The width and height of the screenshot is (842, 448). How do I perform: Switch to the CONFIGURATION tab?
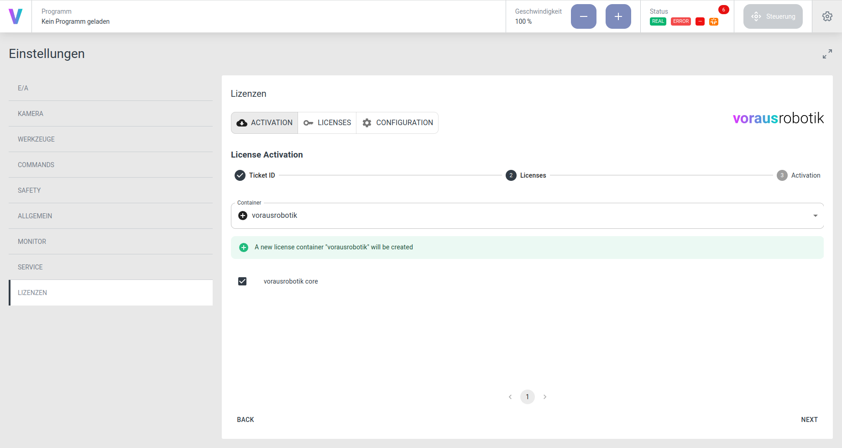397,123
